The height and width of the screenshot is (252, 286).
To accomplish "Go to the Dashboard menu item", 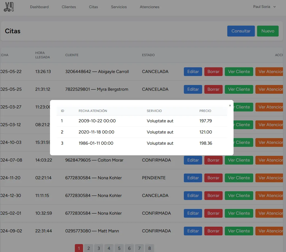I will pyautogui.click(x=39, y=7).
